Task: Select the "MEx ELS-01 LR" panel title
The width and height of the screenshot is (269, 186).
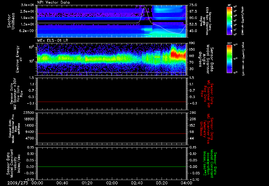Action: (x=53, y=41)
